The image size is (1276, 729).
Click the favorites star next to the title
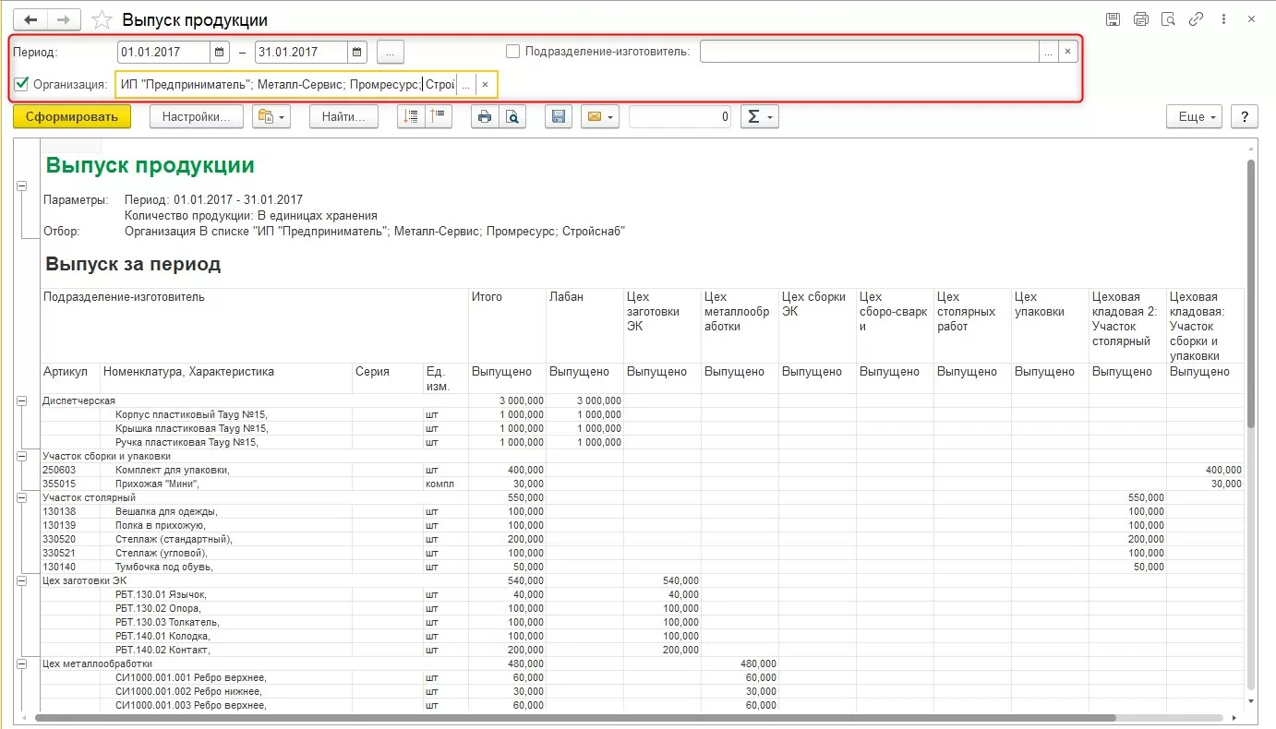coord(103,19)
